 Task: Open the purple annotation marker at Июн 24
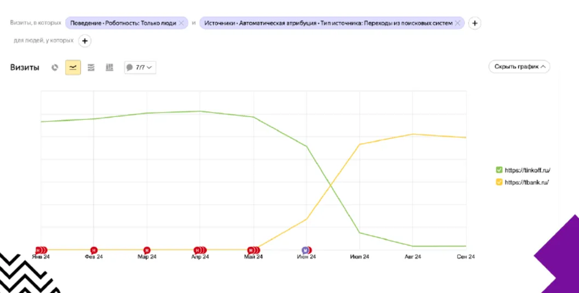[x=305, y=250]
